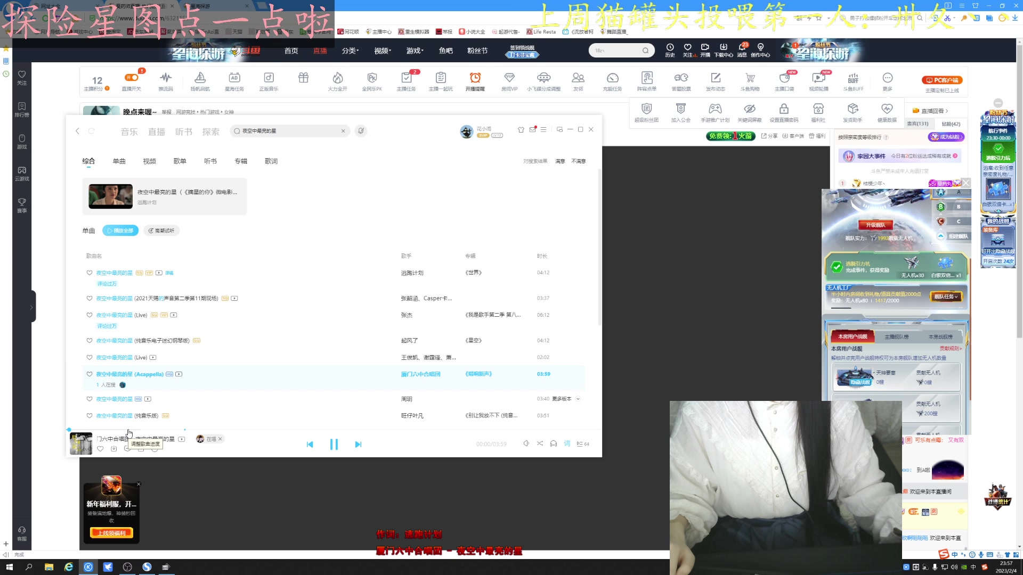Image resolution: width=1023 pixels, height=575 pixels.
Task: Open the 斗鱼购物 cart icon
Action: (x=750, y=81)
